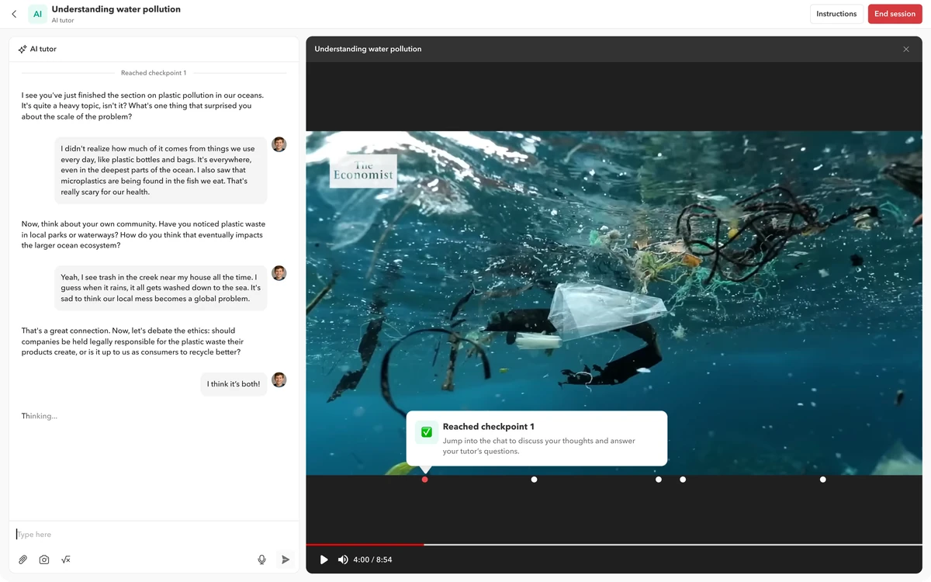Click the tutor question about debating ethics
The height and width of the screenshot is (582, 931).
click(133, 341)
